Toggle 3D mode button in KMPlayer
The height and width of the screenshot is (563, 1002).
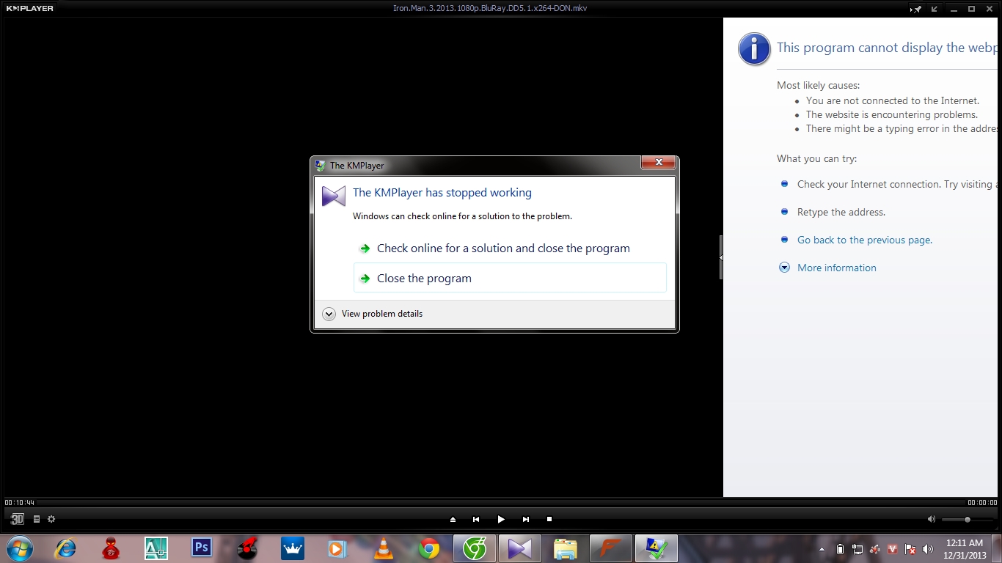point(17,519)
